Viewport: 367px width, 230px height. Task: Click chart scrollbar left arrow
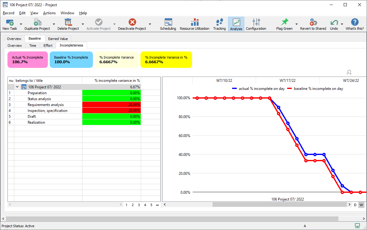tap(165, 205)
